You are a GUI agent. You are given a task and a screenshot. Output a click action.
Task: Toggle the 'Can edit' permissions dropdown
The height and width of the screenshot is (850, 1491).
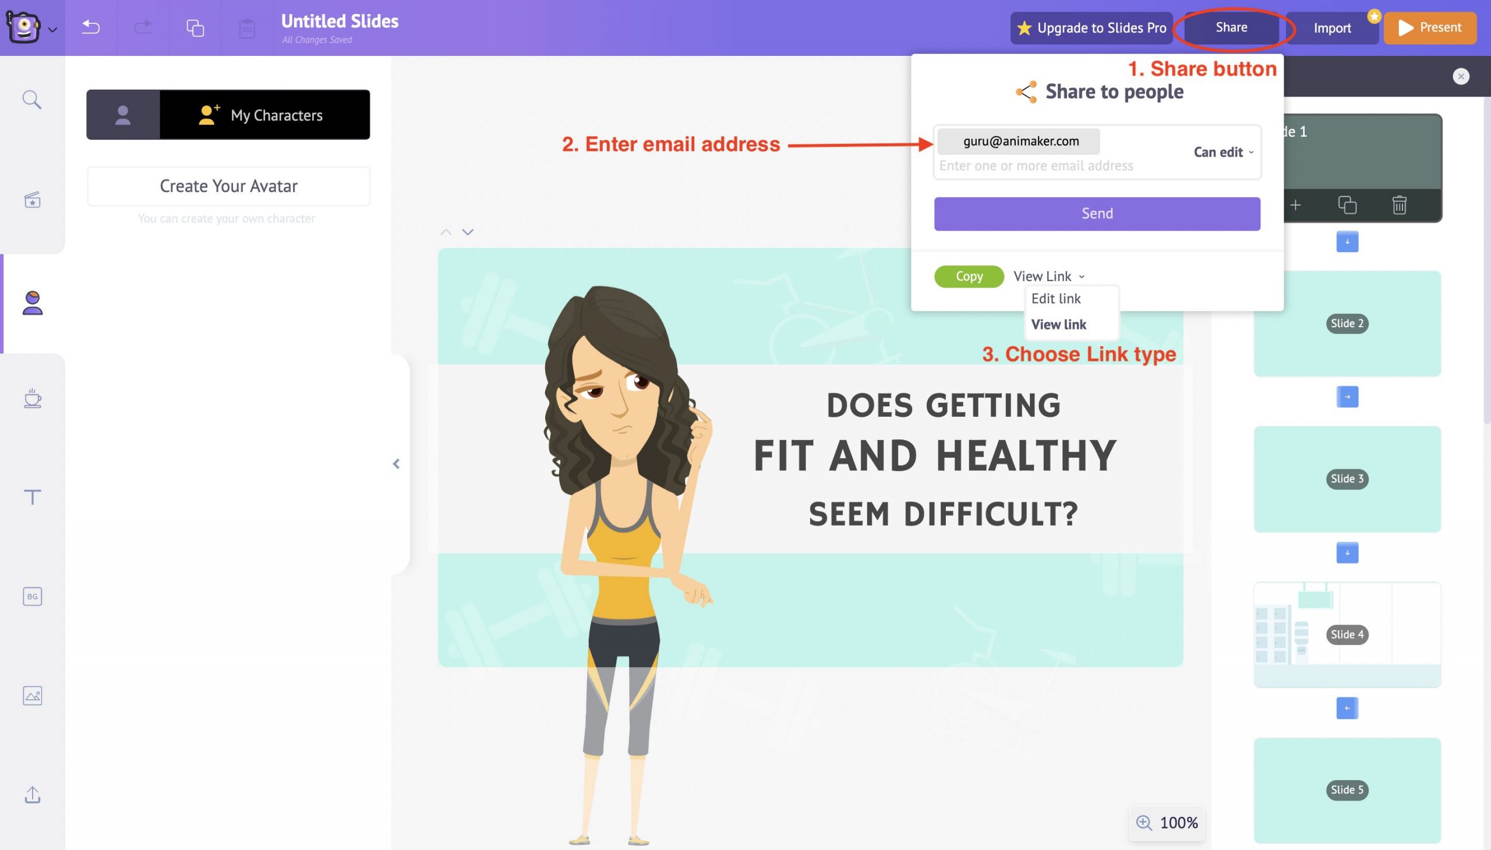pyautogui.click(x=1223, y=151)
